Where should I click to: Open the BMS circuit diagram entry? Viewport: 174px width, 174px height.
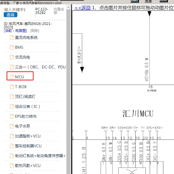click(19, 47)
